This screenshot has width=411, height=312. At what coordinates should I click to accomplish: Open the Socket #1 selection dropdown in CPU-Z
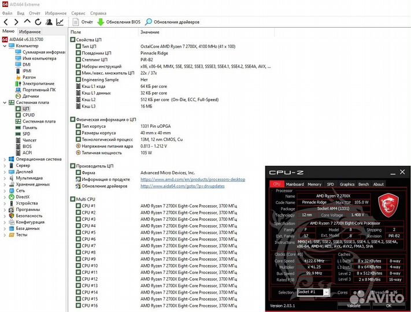coord(313,292)
